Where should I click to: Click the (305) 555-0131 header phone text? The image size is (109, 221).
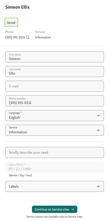coord(15,38)
